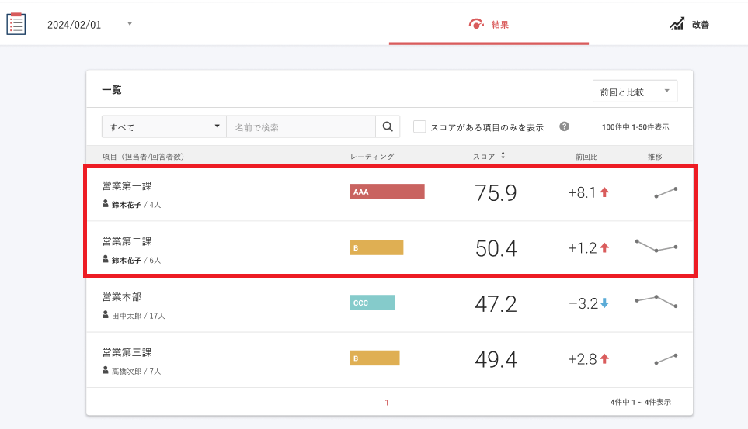The height and width of the screenshot is (429, 748).
Task: Click the red up arrow beside +8.1
Action: coord(604,192)
